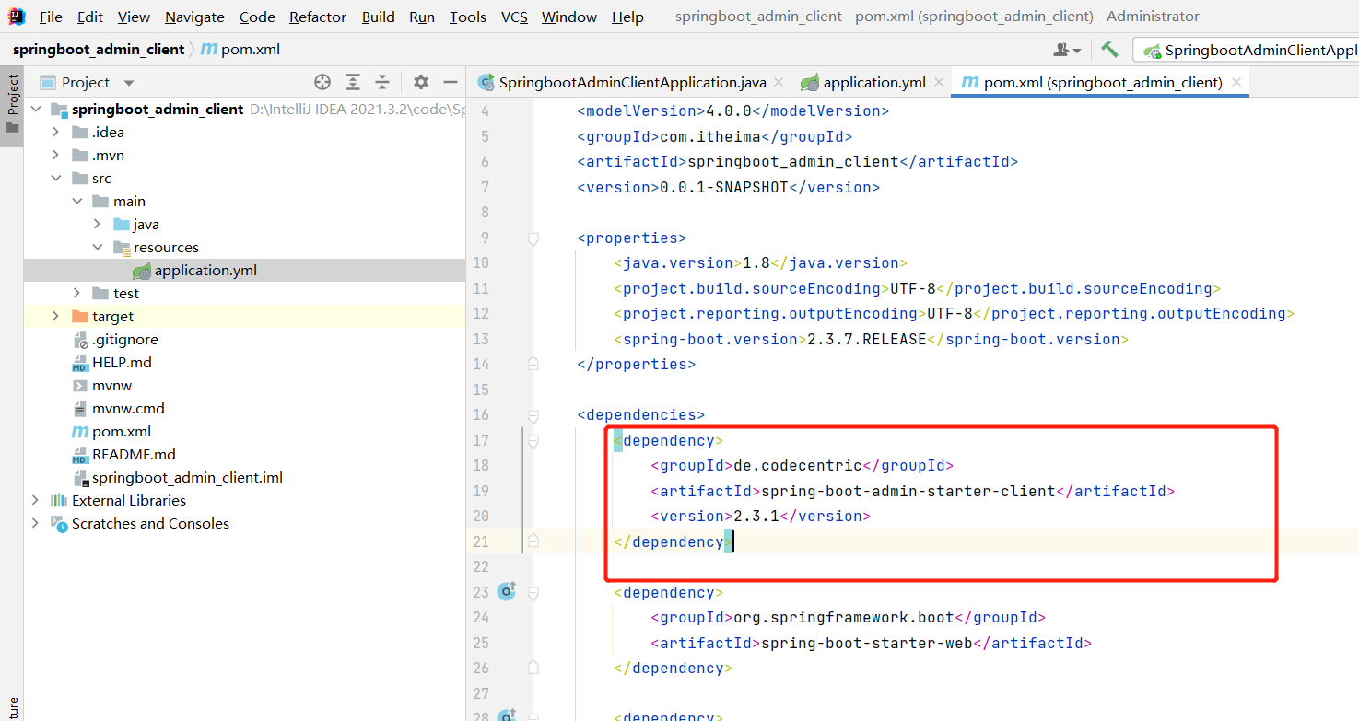Viewport: 1359px width, 721px height.
Task: Open Project panel settings gear
Action: [421, 82]
